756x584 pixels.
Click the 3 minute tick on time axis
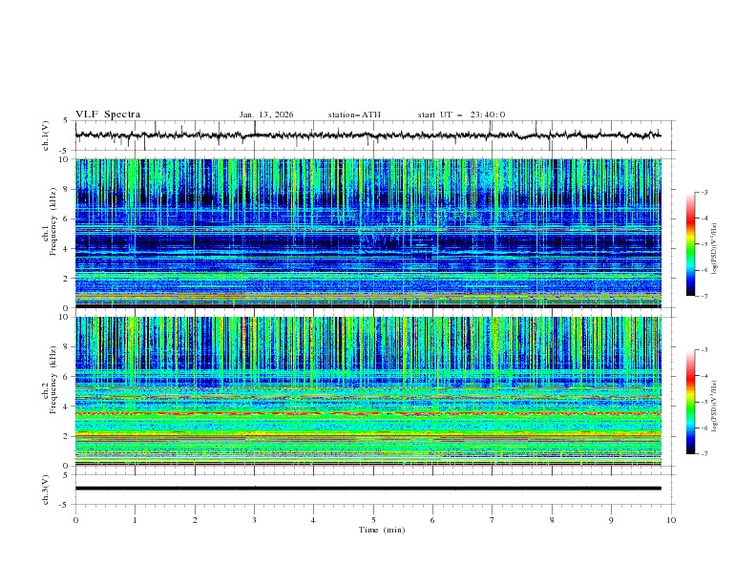tap(254, 520)
